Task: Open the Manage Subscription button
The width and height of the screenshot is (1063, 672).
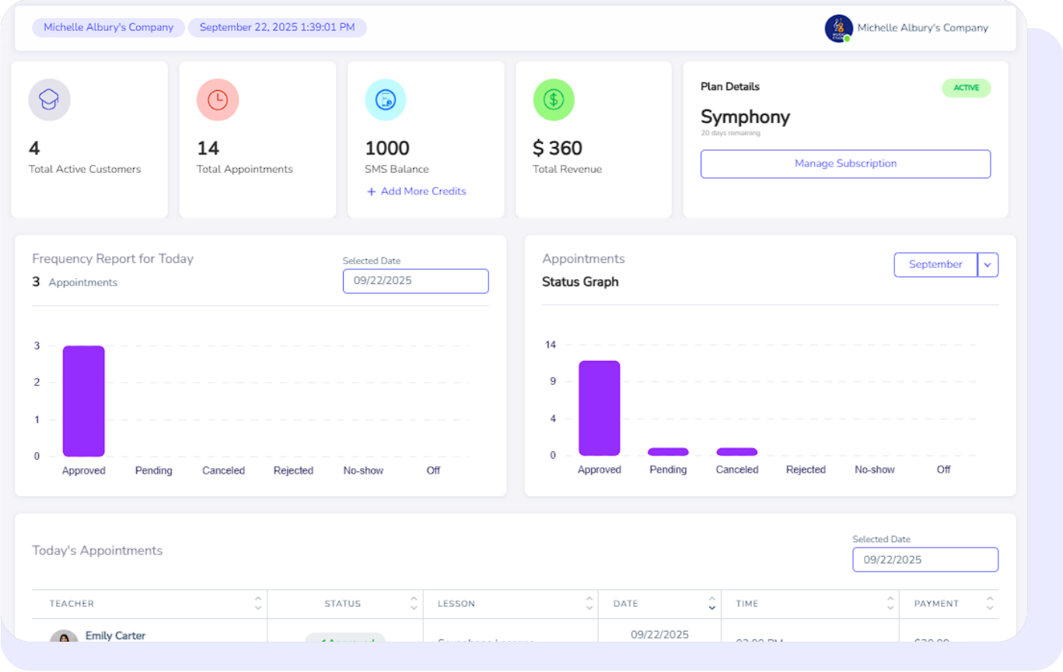Action: (845, 164)
